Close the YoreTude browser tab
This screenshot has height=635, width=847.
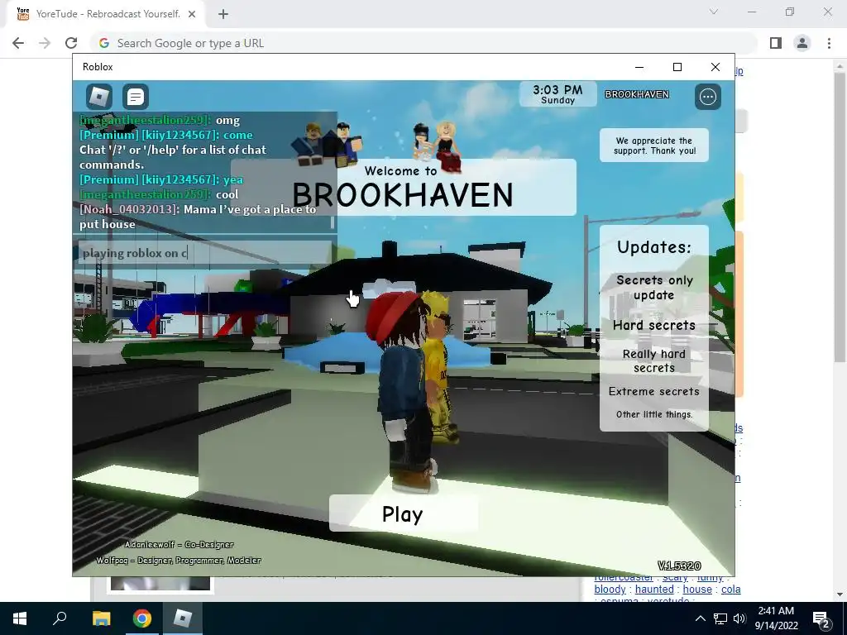192,14
